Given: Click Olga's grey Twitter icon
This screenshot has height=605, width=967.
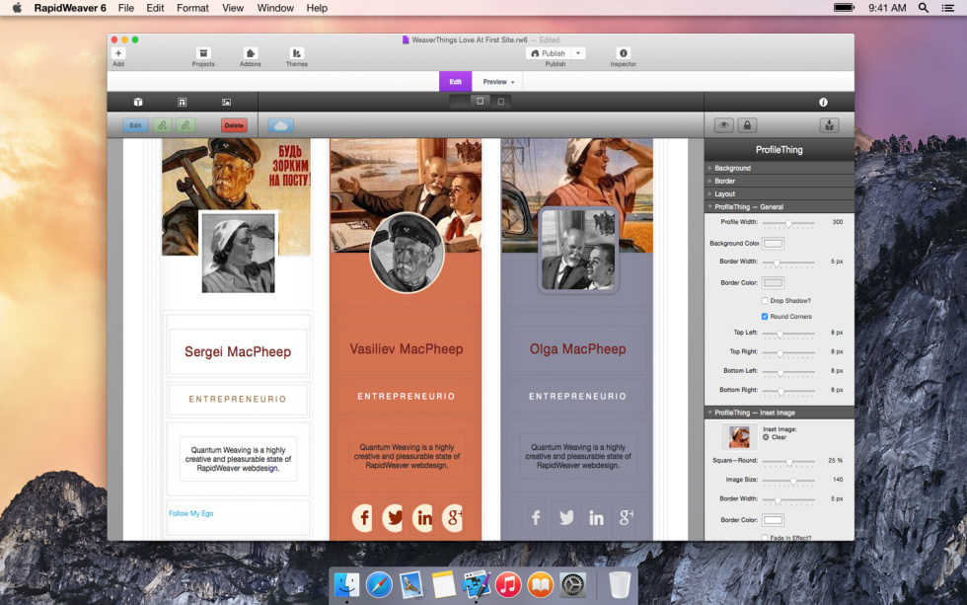Looking at the screenshot, I should point(566,517).
